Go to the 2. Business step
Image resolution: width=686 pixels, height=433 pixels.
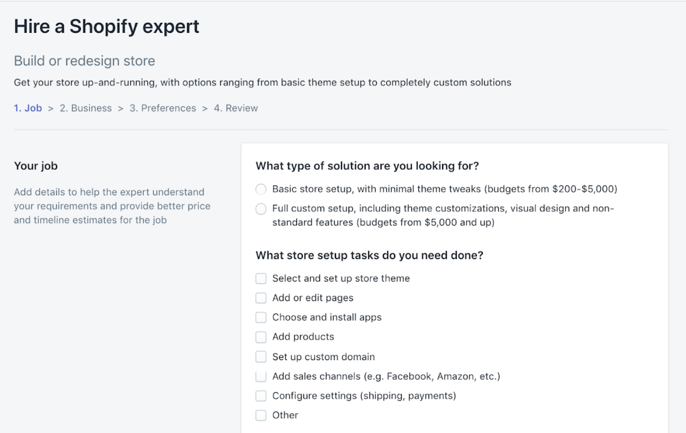coord(85,108)
